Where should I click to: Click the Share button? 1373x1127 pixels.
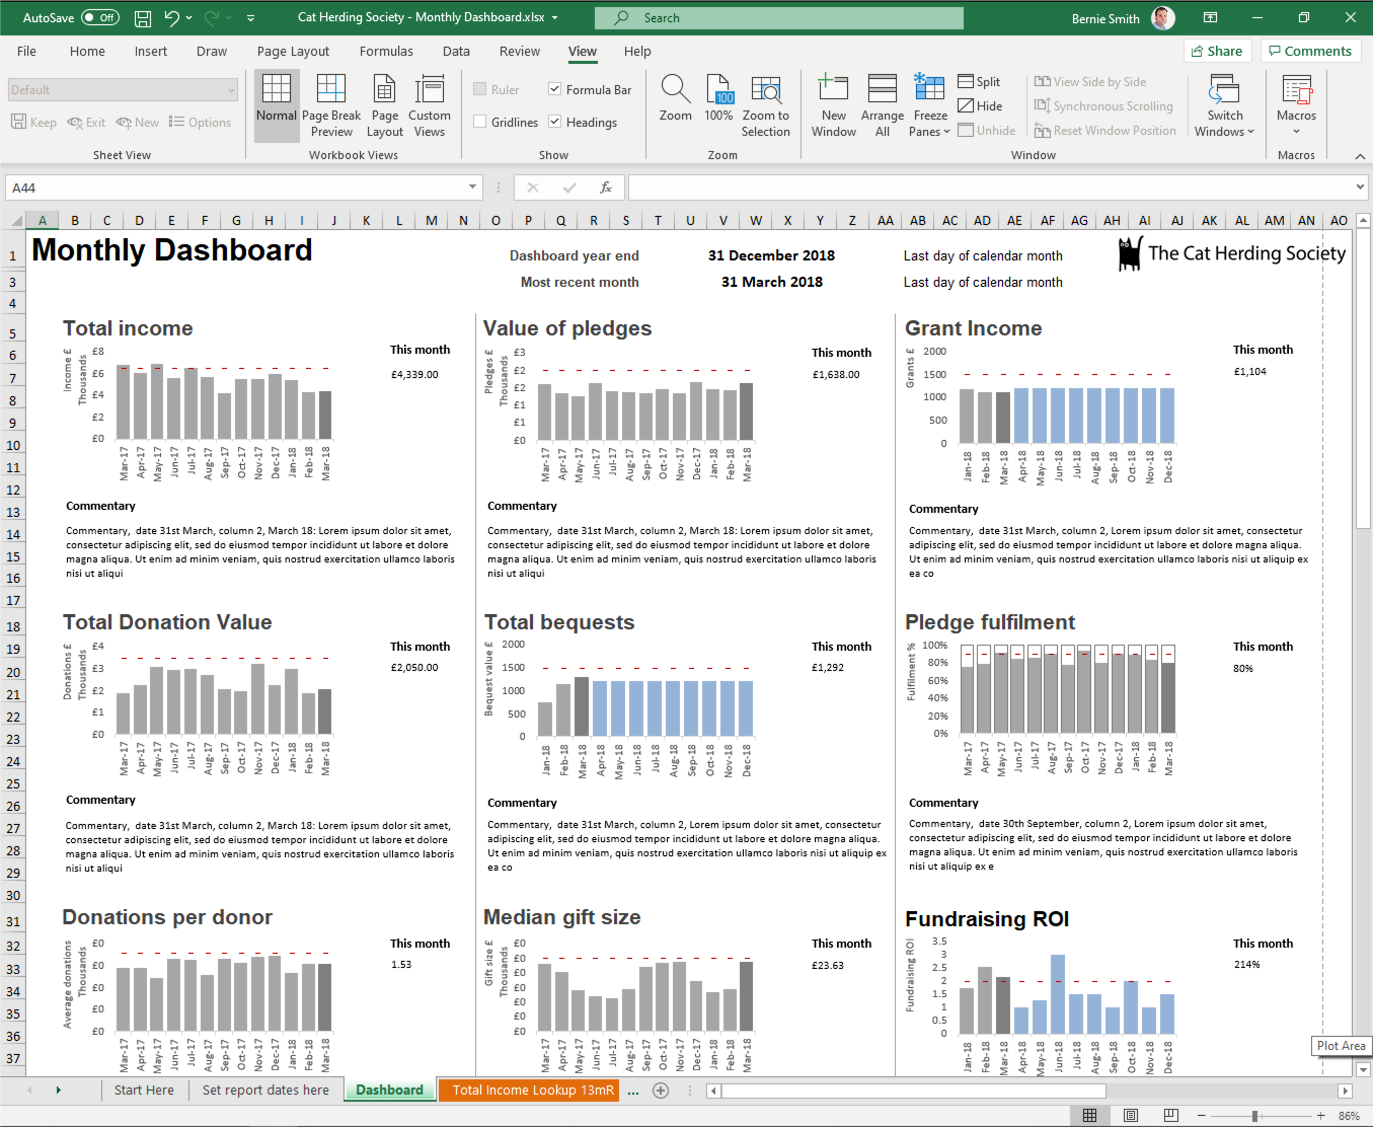coord(1216,51)
